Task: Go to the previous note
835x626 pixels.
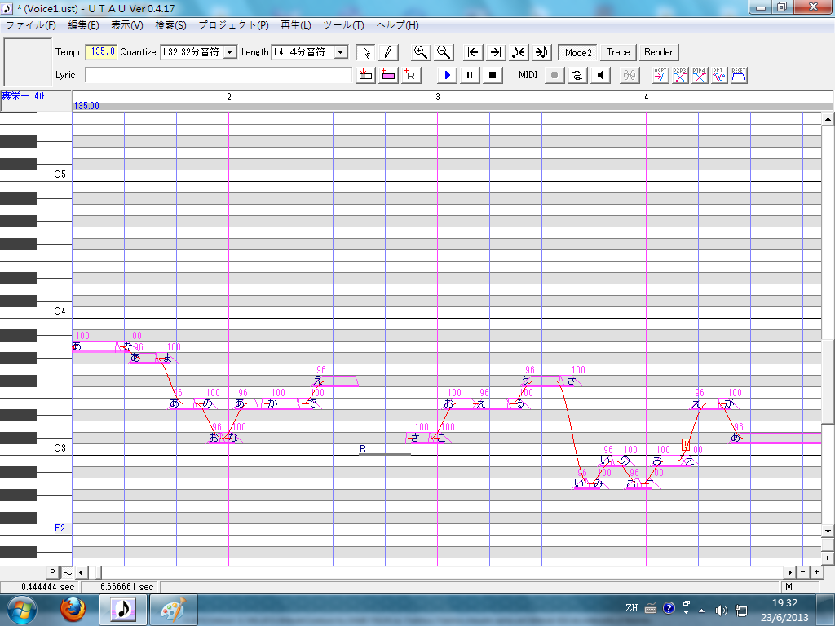Action: pos(518,52)
